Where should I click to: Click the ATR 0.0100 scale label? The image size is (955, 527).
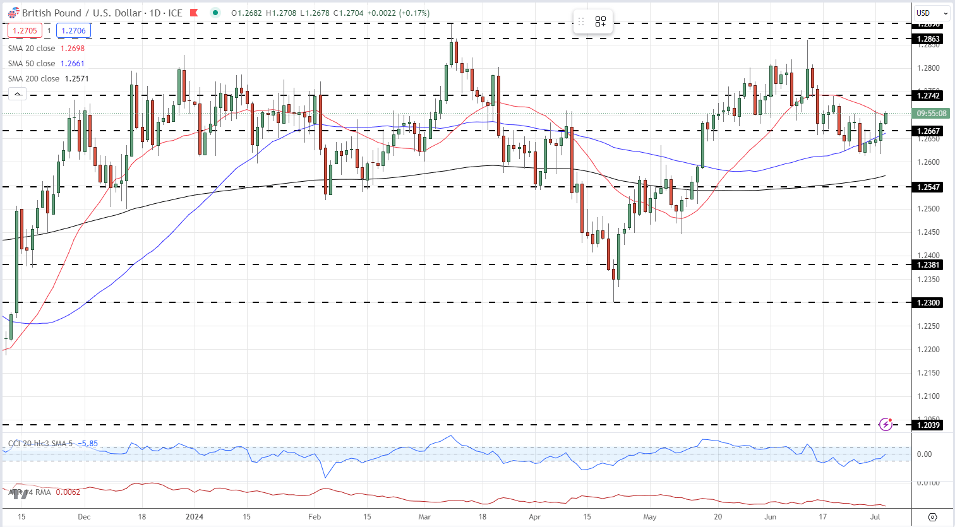(x=928, y=483)
